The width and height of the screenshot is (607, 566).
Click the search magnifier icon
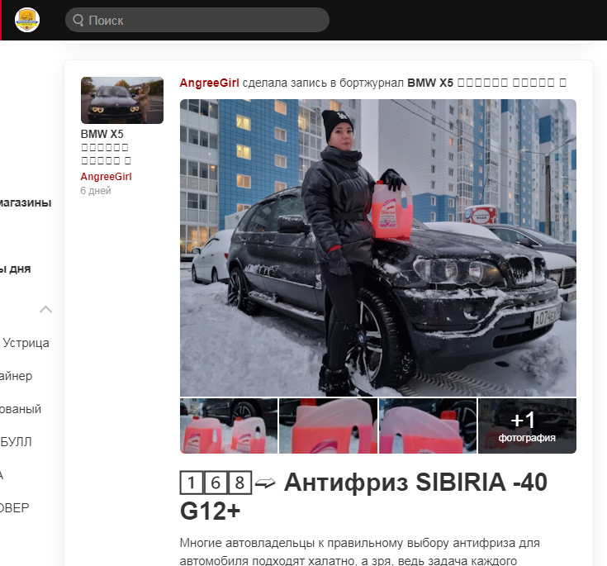click(x=78, y=20)
